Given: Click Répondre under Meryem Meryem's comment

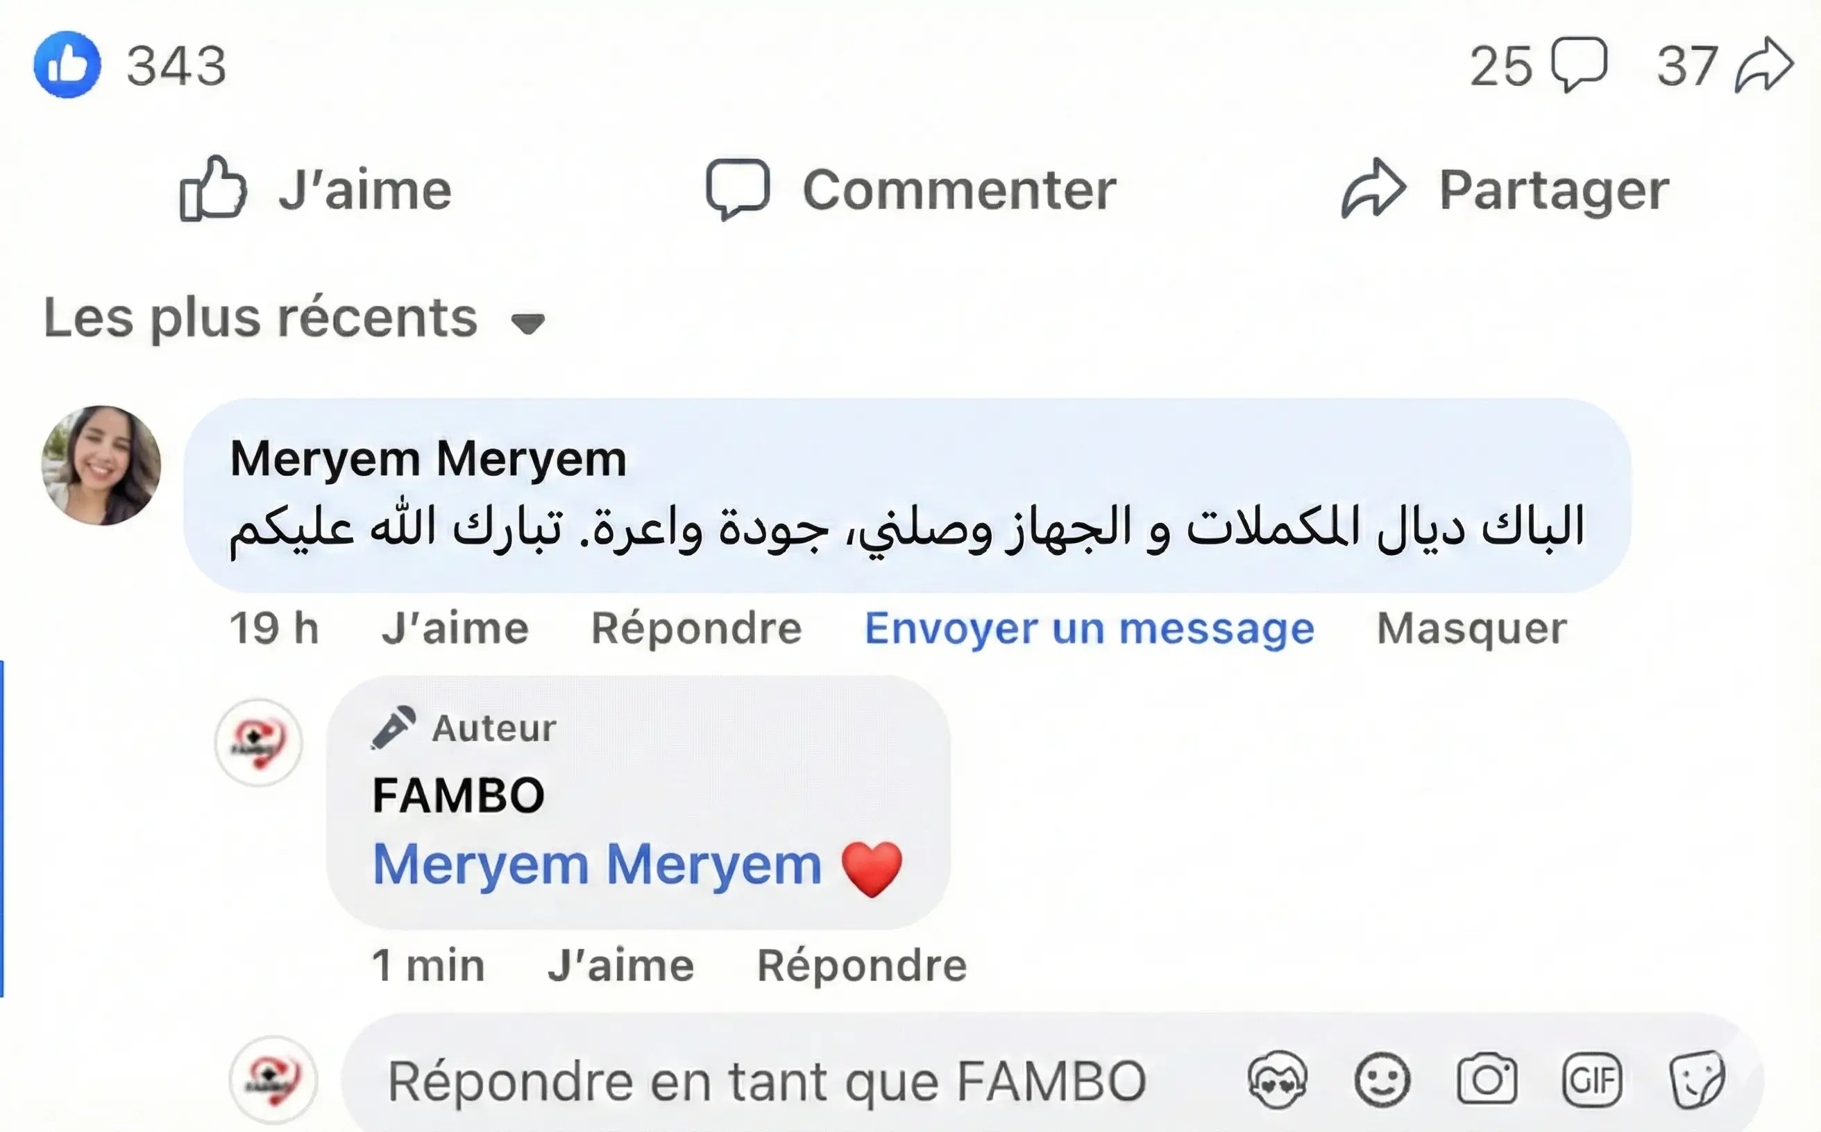Looking at the screenshot, I should click(x=696, y=628).
